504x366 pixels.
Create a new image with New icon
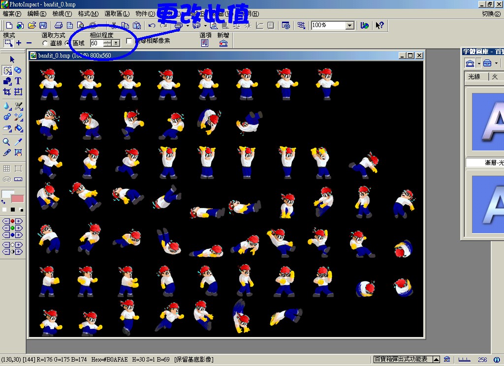[x=9, y=26]
